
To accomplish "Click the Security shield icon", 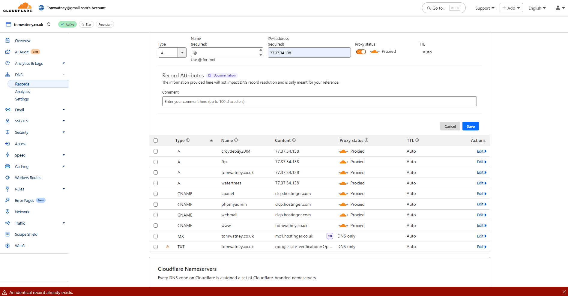I will click(8, 132).
